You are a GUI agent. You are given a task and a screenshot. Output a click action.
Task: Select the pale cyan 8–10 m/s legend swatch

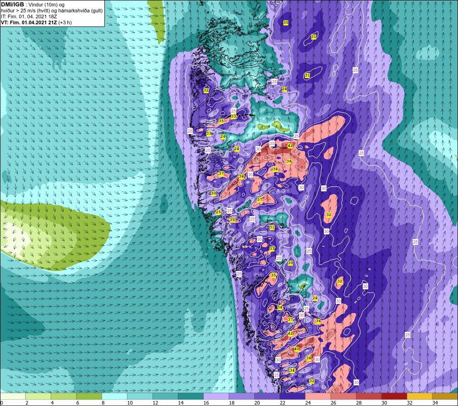(x=114, y=396)
